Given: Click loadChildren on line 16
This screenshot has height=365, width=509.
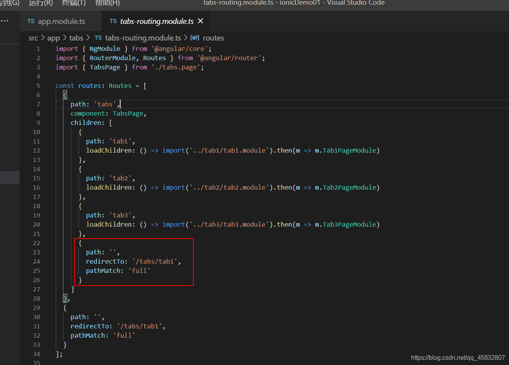Looking at the screenshot, I should pos(109,187).
